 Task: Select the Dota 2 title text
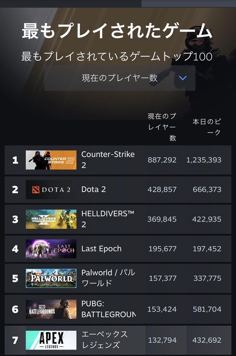click(x=94, y=189)
